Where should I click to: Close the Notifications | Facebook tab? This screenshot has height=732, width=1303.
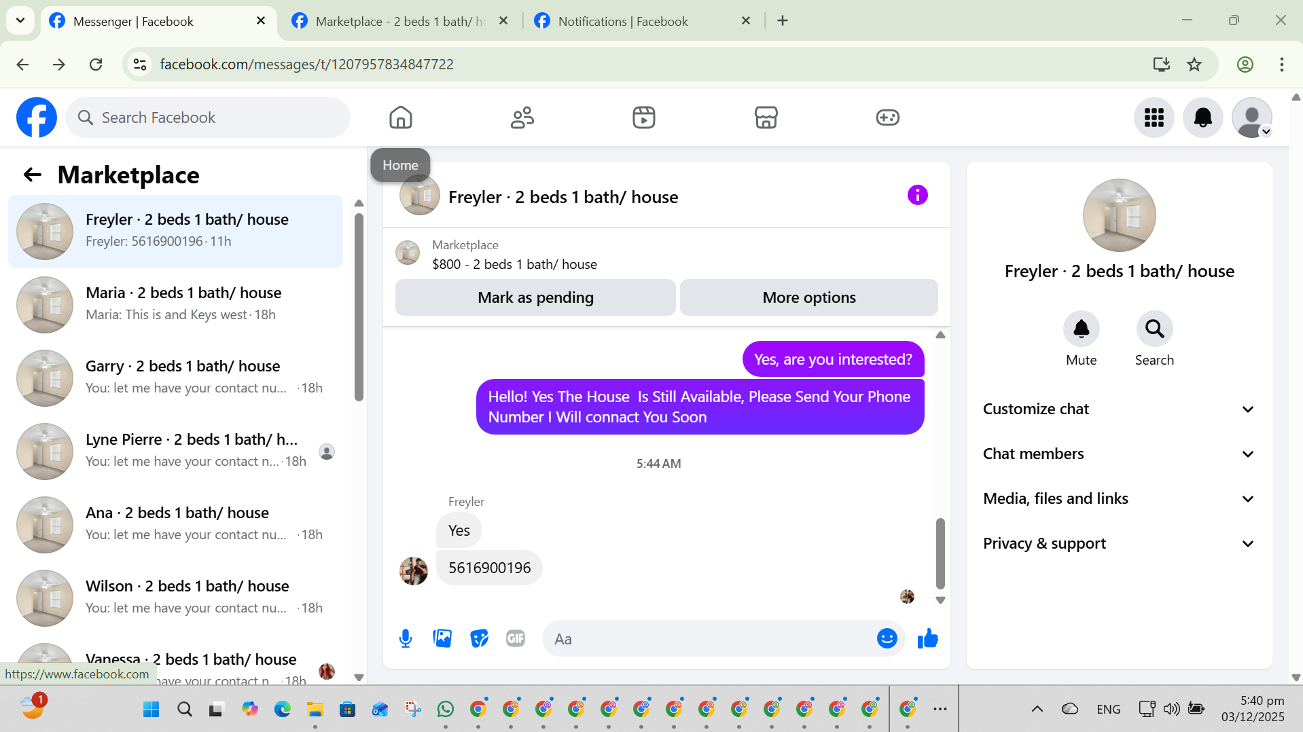pyautogui.click(x=746, y=21)
